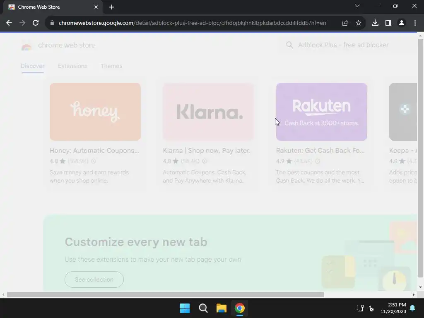Click the scroll up arrow
Screen dimensions: 424x318
(420, 36)
